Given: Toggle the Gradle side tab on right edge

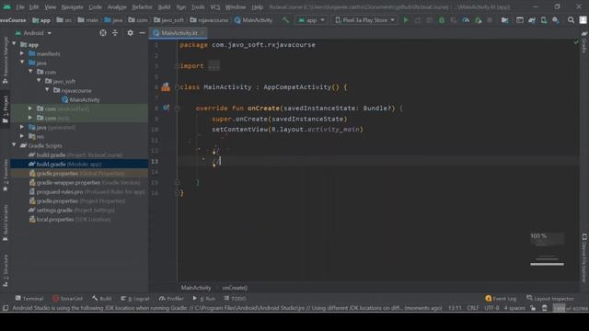Looking at the screenshot, I should point(584,42).
